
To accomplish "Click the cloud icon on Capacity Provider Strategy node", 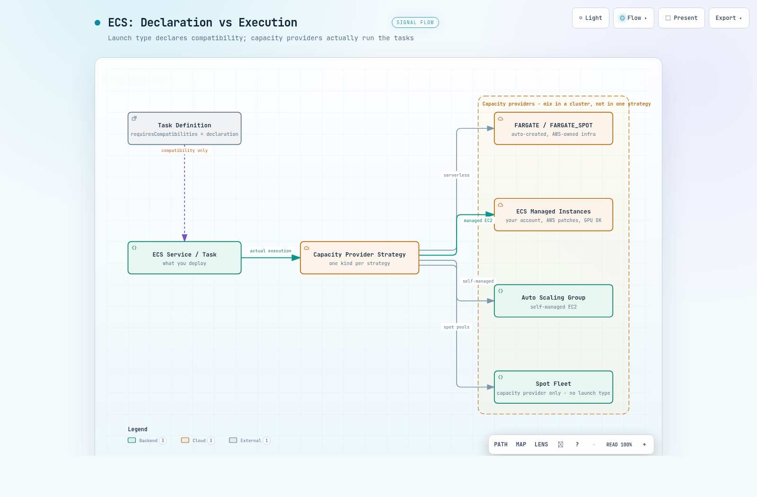I will click(307, 248).
